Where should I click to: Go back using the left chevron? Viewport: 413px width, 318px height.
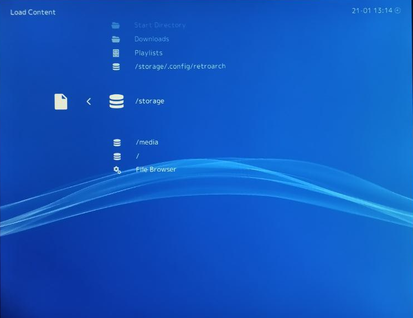[89, 101]
